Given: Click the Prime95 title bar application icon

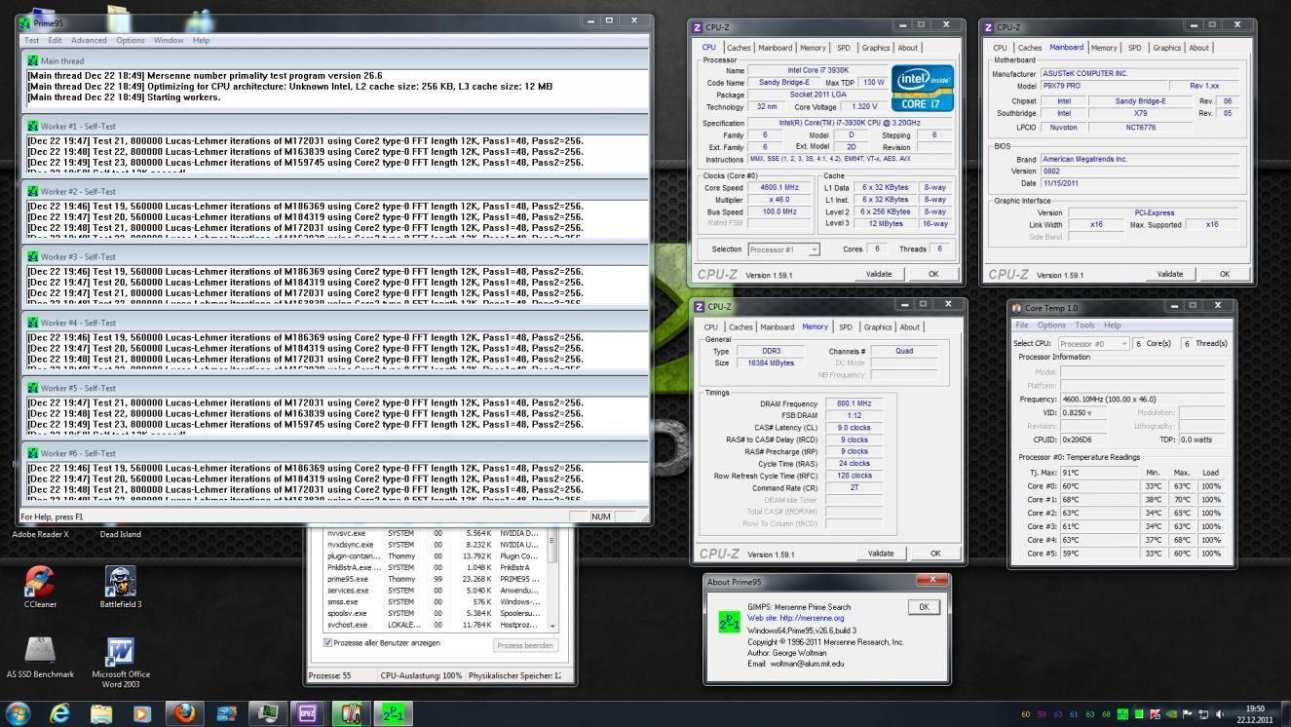Looking at the screenshot, I should pos(25,22).
